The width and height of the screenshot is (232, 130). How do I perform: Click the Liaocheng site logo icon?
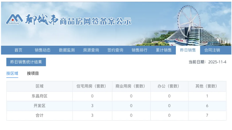coord(14,19)
